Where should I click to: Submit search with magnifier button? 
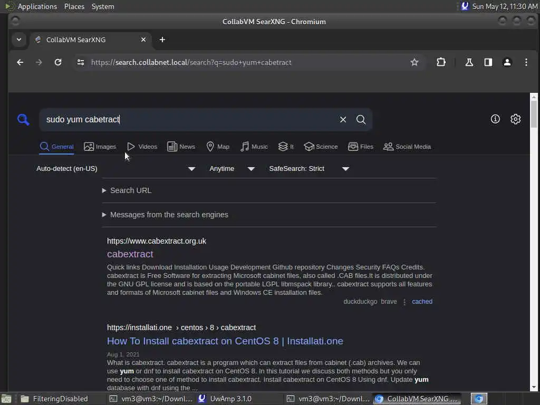[361, 120]
